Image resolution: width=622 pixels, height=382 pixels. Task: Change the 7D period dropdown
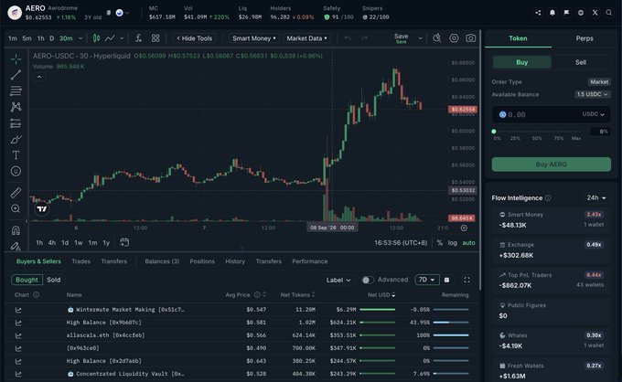click(x=427, y=280)
